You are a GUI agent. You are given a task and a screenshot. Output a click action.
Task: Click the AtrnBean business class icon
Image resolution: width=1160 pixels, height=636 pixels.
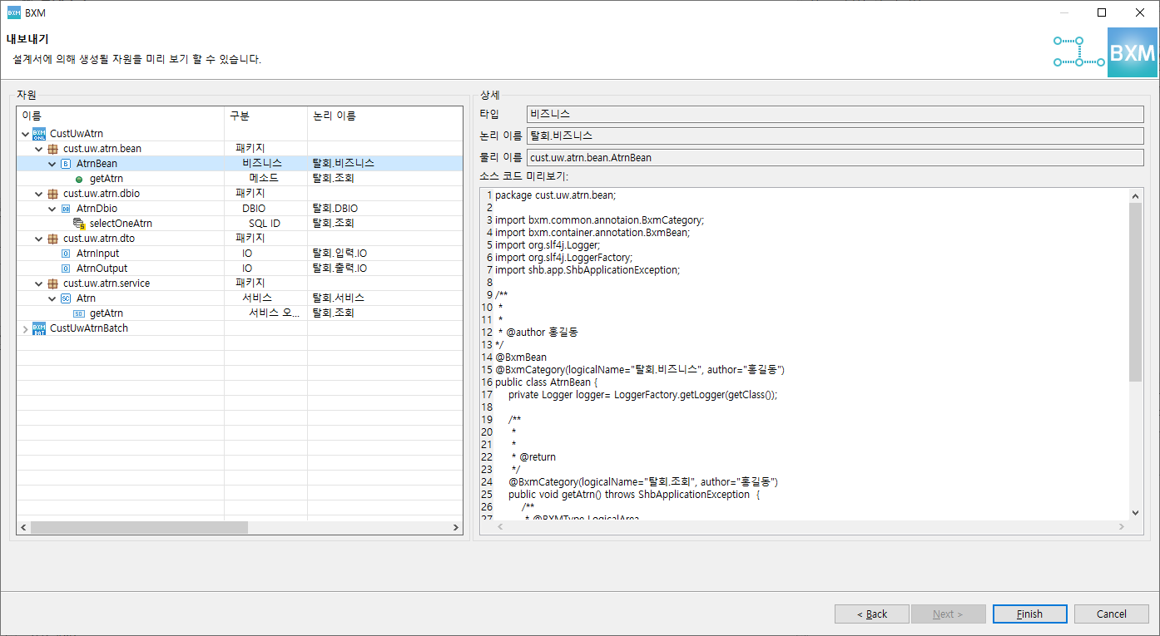tap(66, 164)
